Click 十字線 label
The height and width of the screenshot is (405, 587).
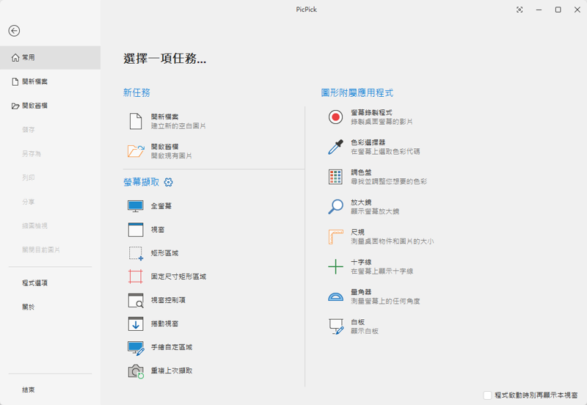pos(361,263)
